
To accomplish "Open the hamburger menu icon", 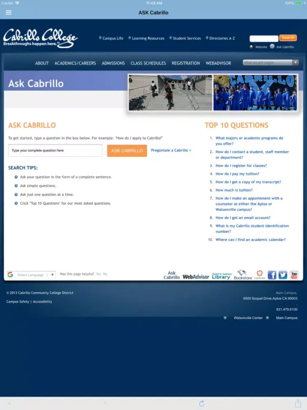I will tap(9, 13).
